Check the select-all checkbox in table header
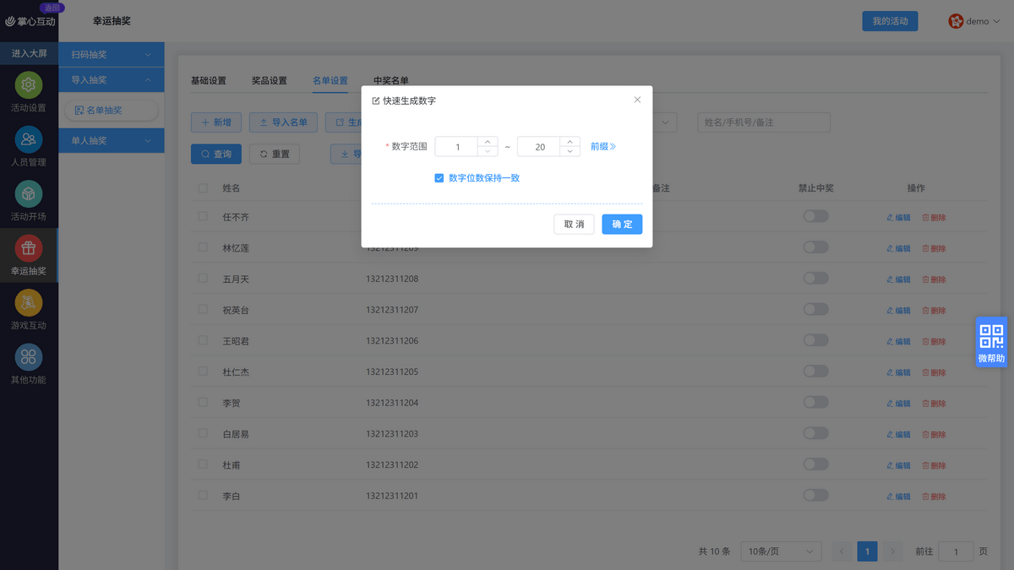This screenshot has height=570, width=1014. click(203, 188)
